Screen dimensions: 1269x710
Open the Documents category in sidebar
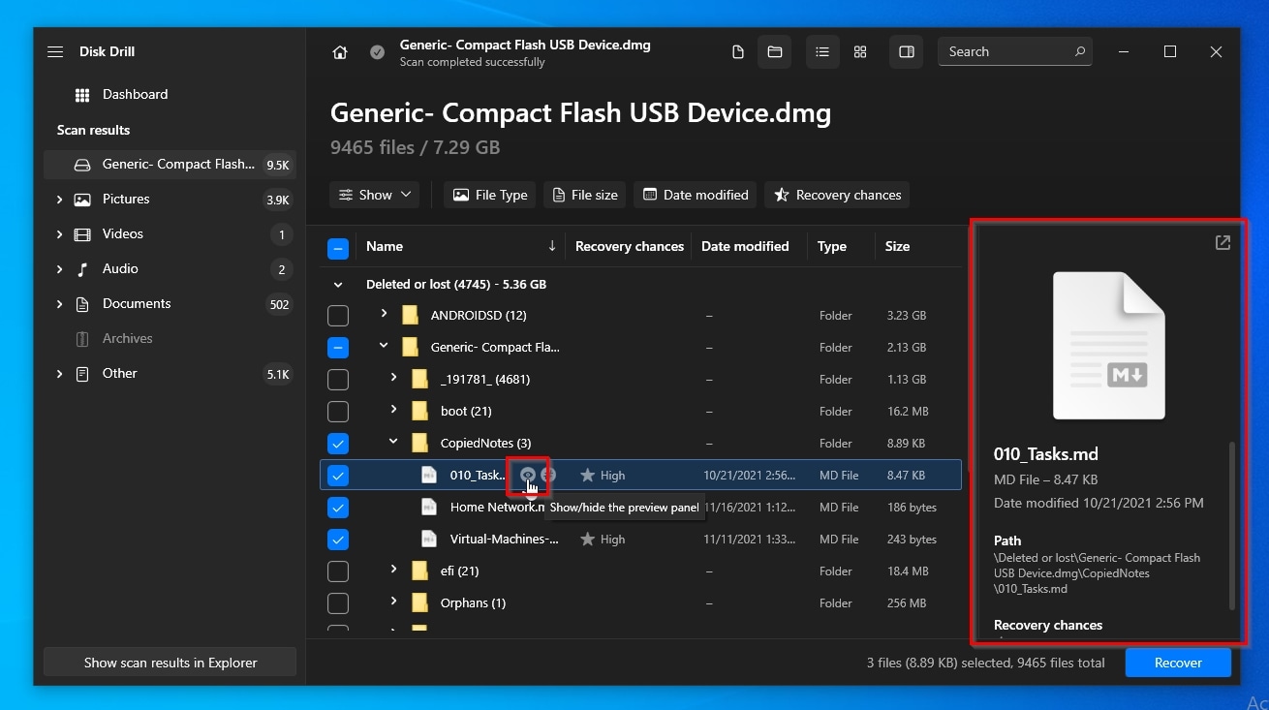(137, 303)
